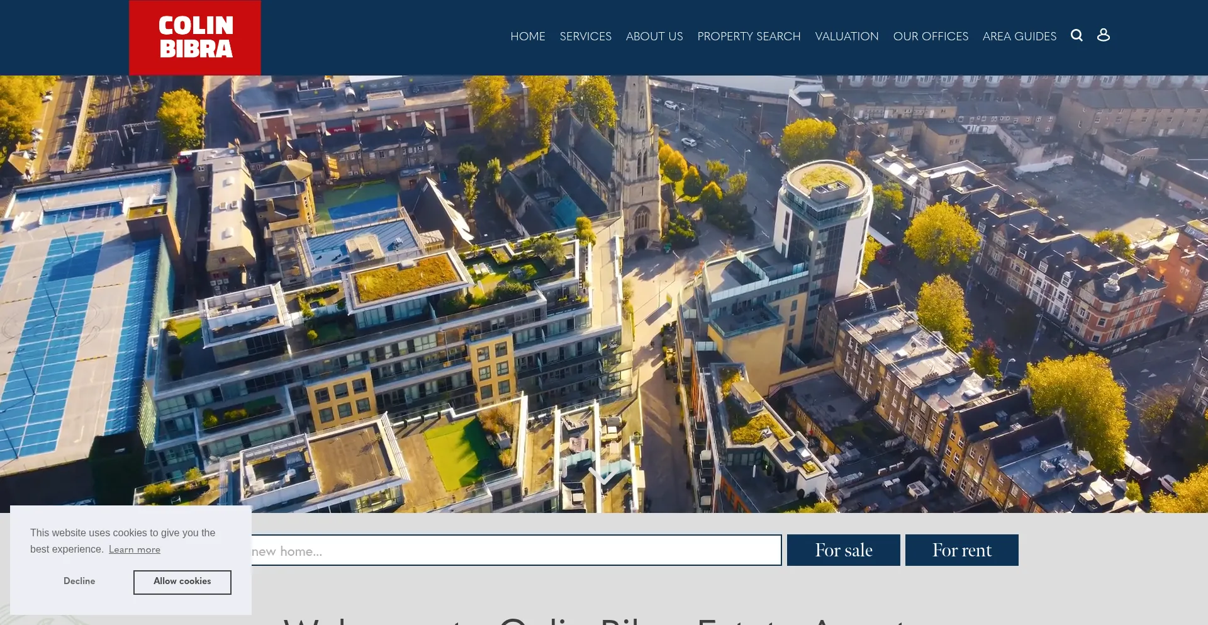1208x625 pixels.
Task: Select ABOUT US in the navigation
Action: click(654, 37)
